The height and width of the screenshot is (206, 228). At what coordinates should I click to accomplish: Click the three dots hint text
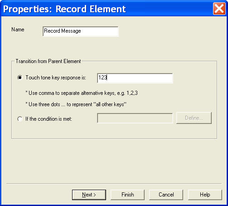tap(76, 104)
